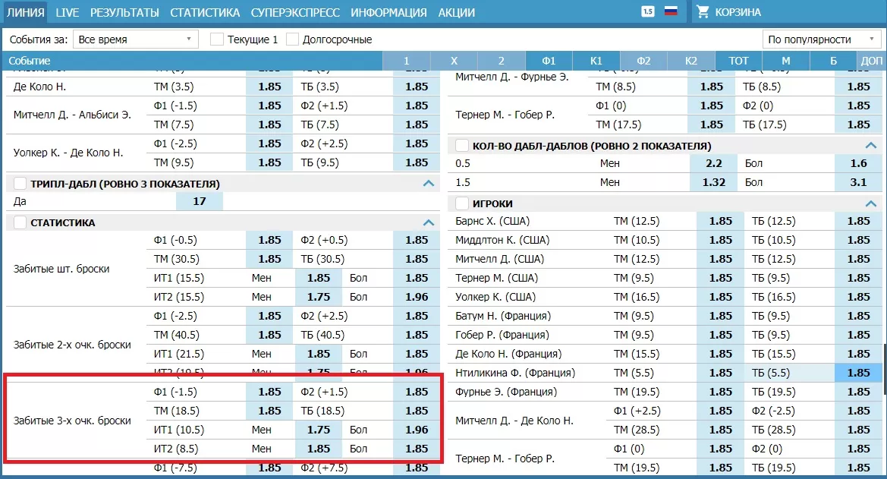
Task: Click the 1.5 odds format icon
Action: pyautogui.click(x=647, y=11)
